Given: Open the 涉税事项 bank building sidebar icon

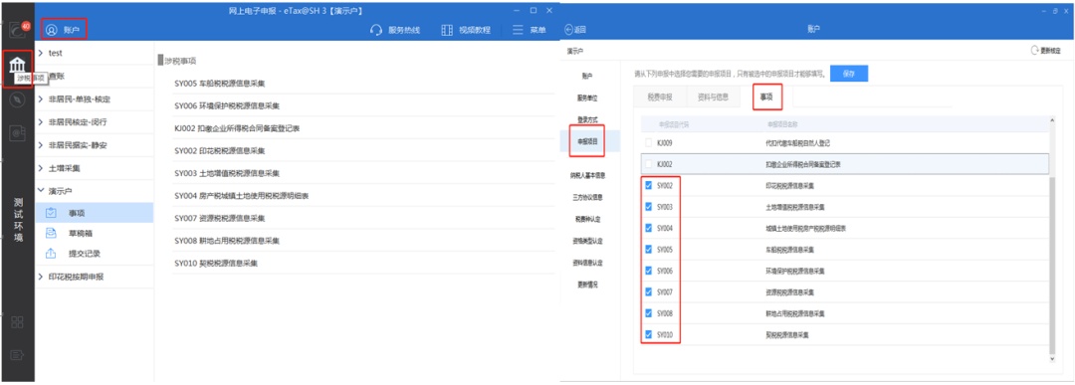Looking at the screenshot, I should pyautogui.click(x=17, y=65).
